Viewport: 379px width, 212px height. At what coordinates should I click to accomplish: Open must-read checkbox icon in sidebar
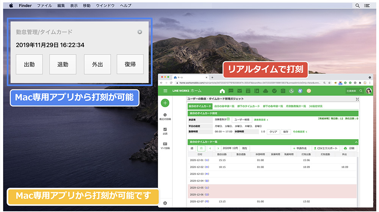(165, 129)
